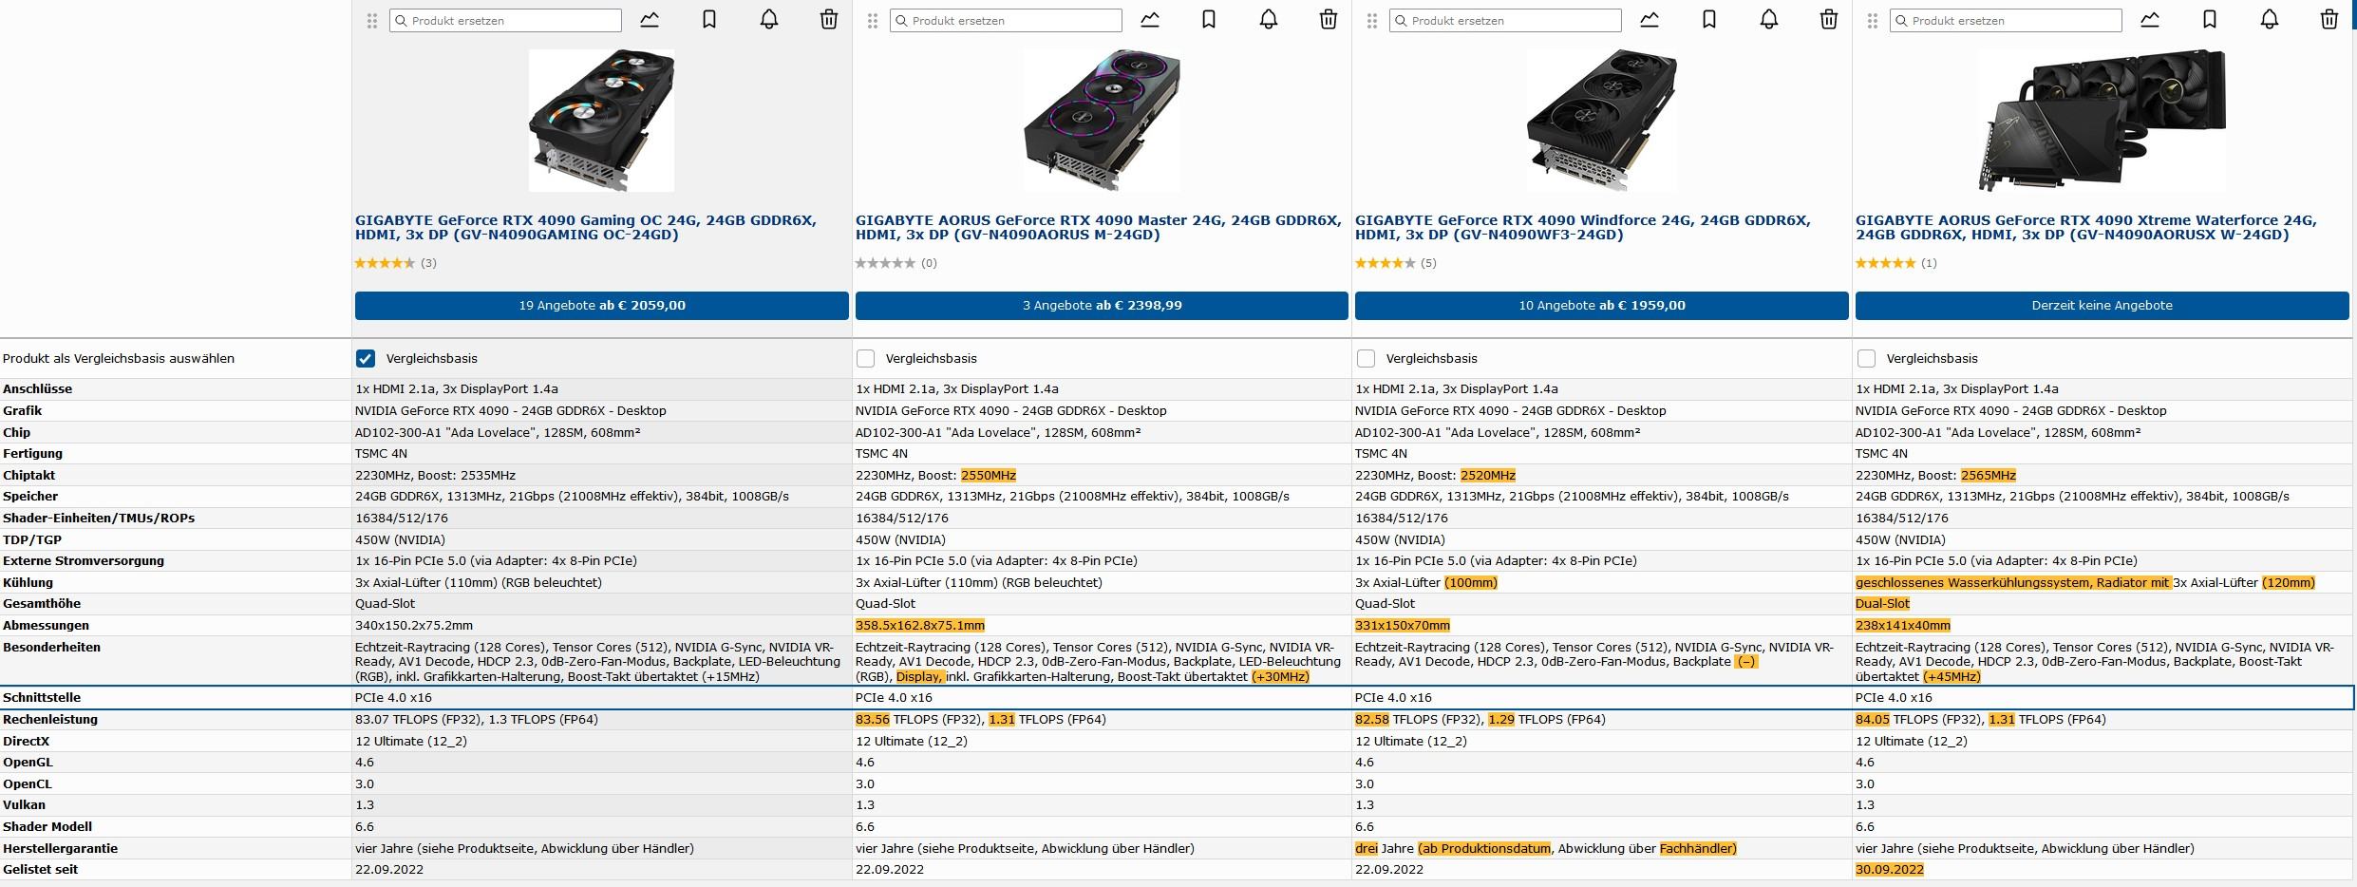2357x887 pixels.
Task: Open price history chart for Gaming OC card
Action: pyautogui.click(x=650, y=20)
